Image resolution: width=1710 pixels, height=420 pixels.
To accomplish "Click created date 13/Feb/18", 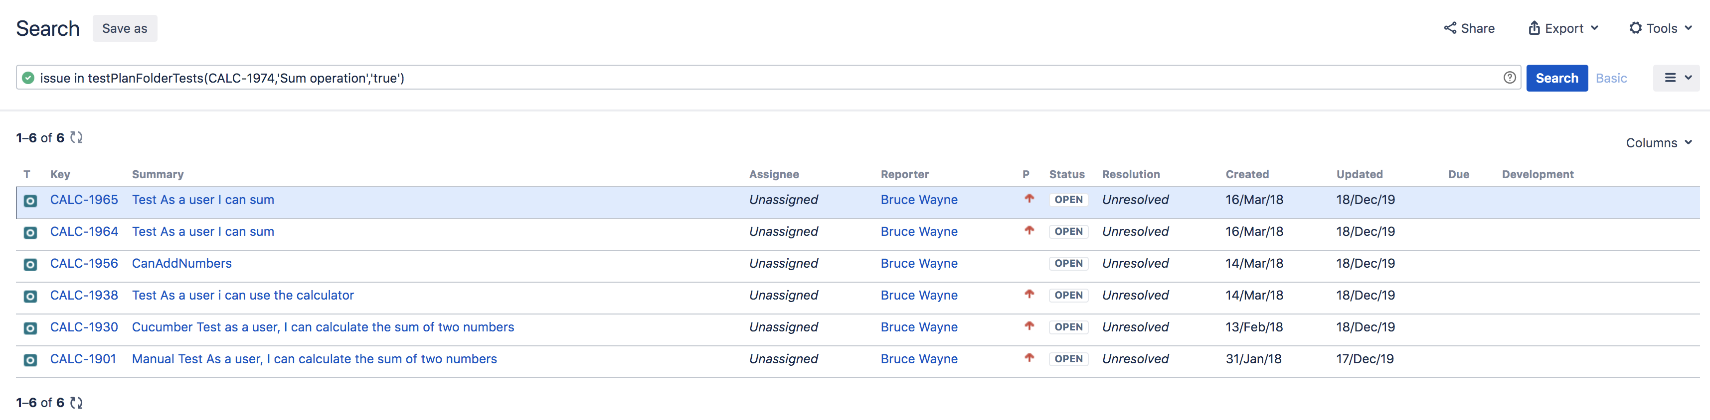I will pyautogui.click(x=1254, y=326).
